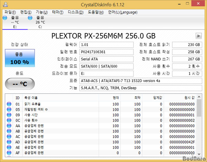The image size is (207, 162).
Task: Click status orb of attribute 05
Action: click(9, 110)
